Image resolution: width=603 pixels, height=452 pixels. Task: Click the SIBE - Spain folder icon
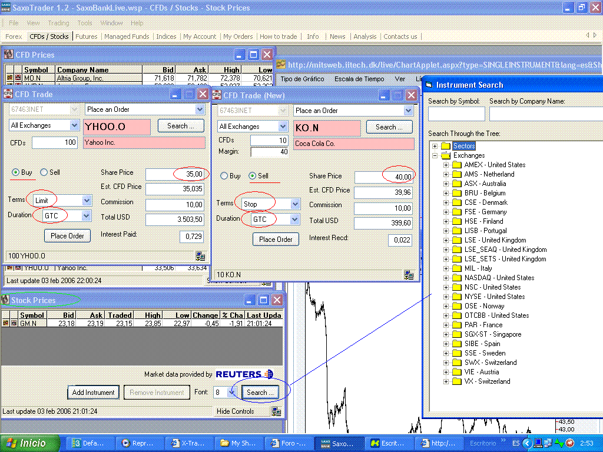click(x=457, y=344)
